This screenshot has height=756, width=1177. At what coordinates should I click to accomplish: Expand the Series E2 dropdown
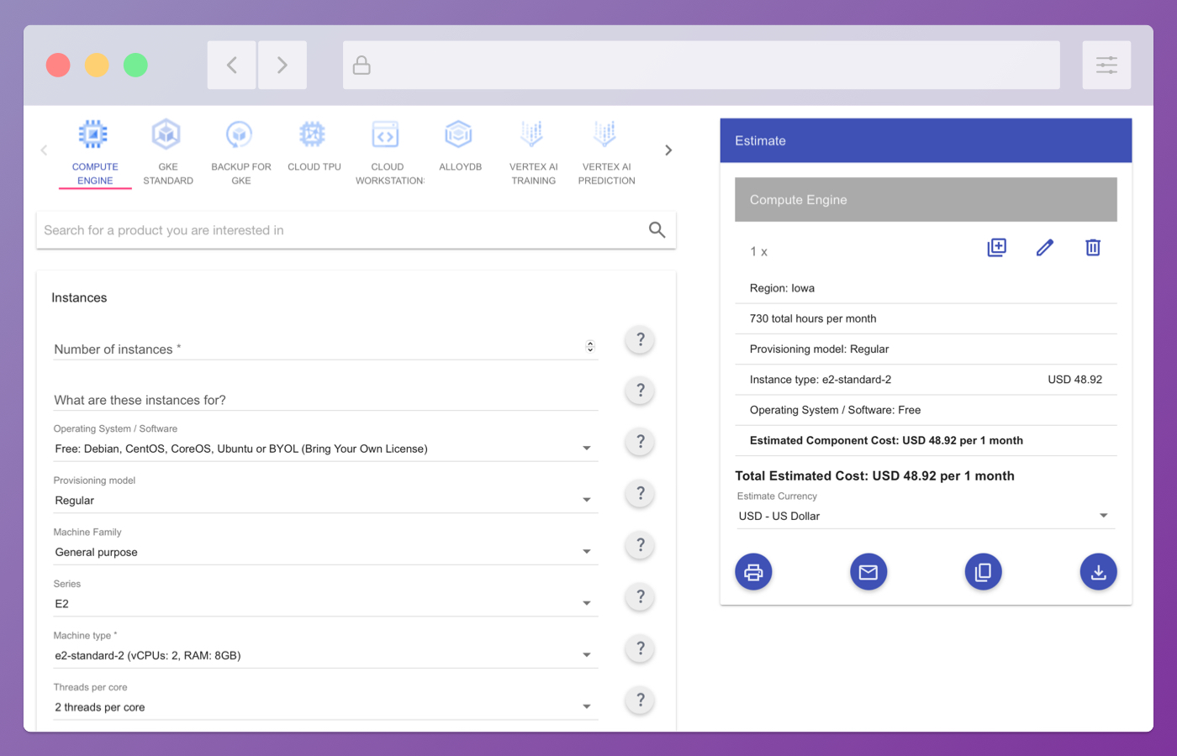[325, 604]
